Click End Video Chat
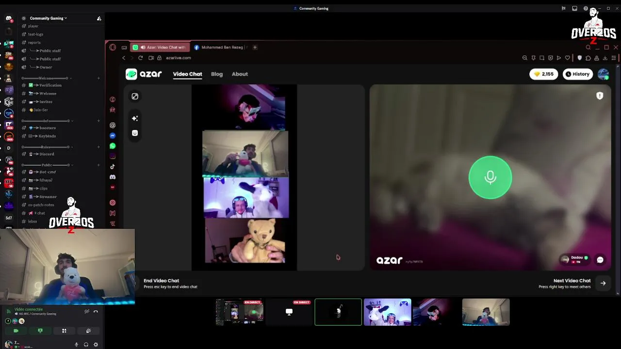The image size is (621, 349). point(170,283)
